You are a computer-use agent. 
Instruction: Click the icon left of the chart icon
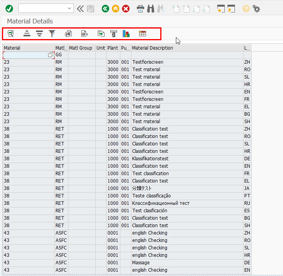pos(113,34)
